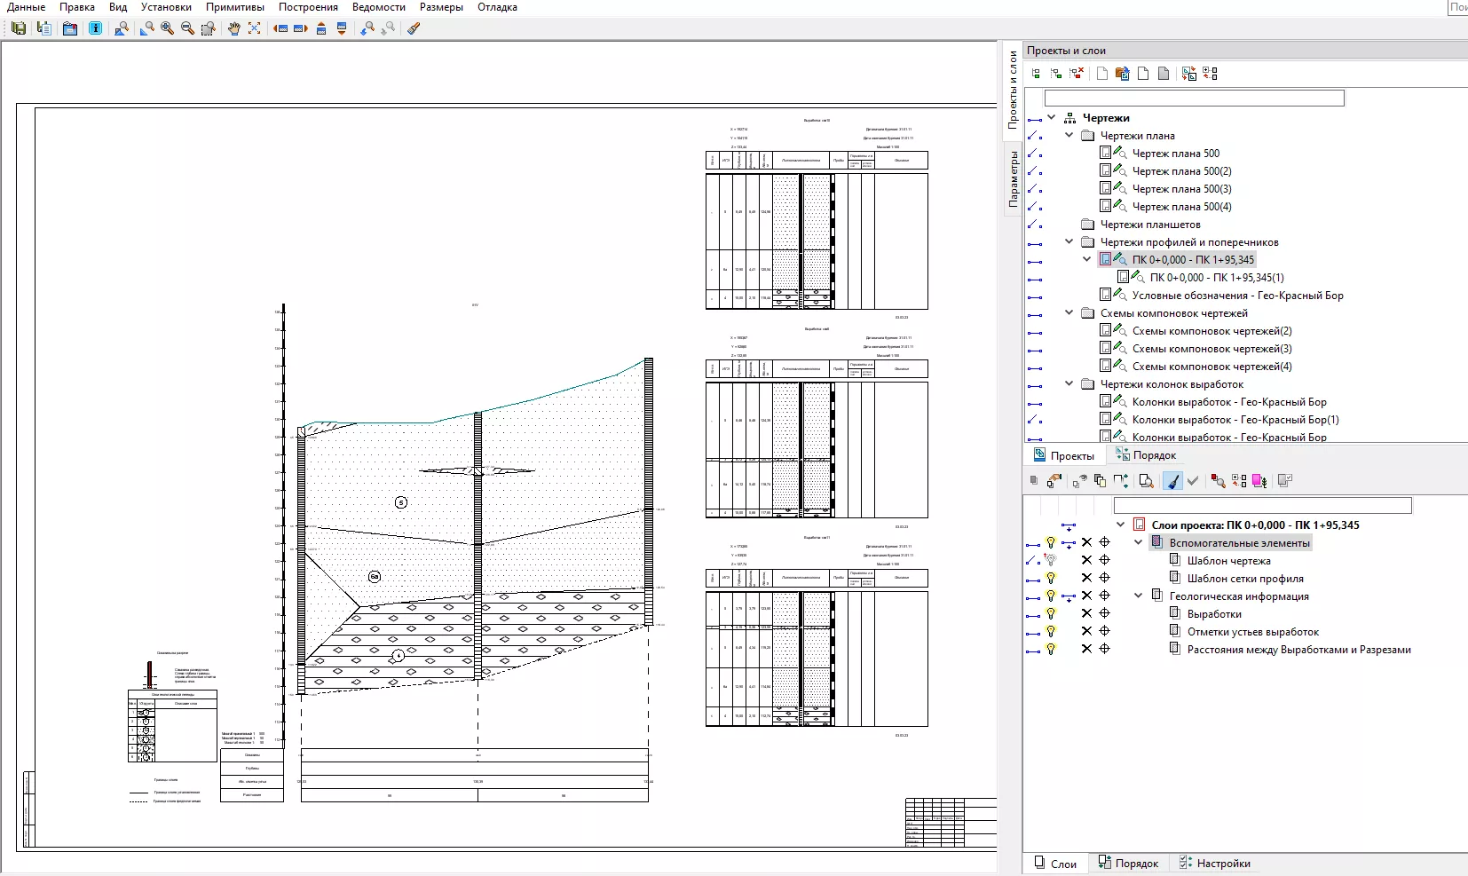Toggle visibility lightbulb for Шаблон чертежа layer

coord(1051,560)
